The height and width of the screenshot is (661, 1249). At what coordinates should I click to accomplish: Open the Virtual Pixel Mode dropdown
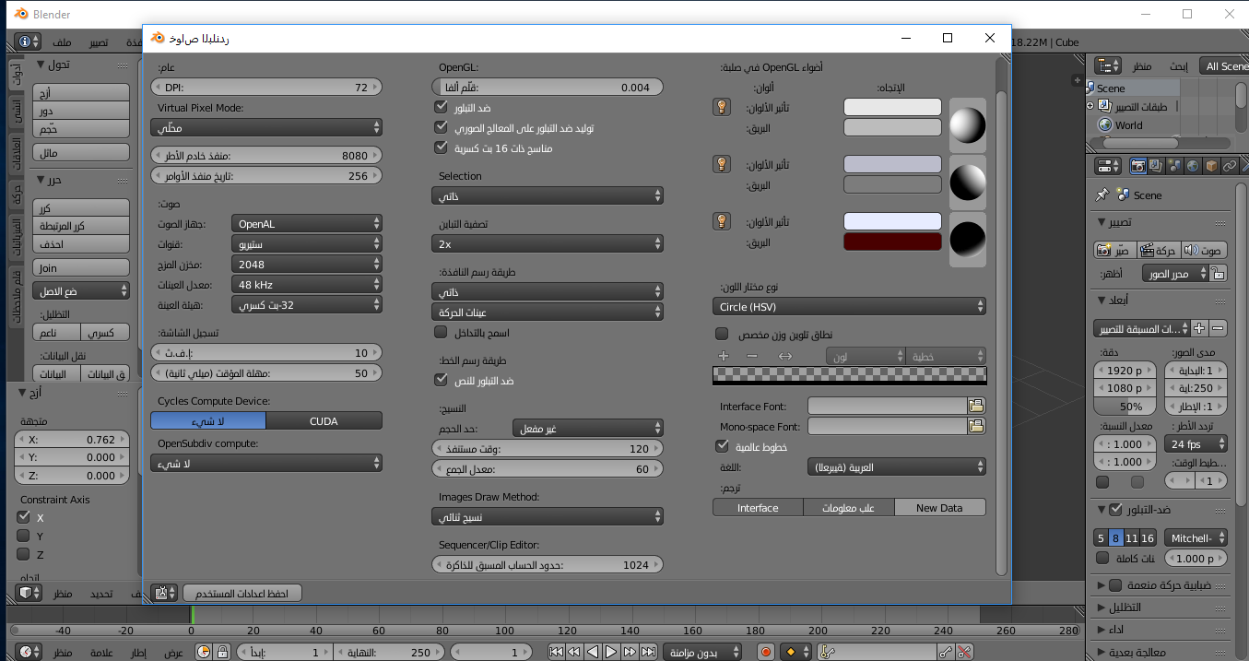[x=266, y=127]
